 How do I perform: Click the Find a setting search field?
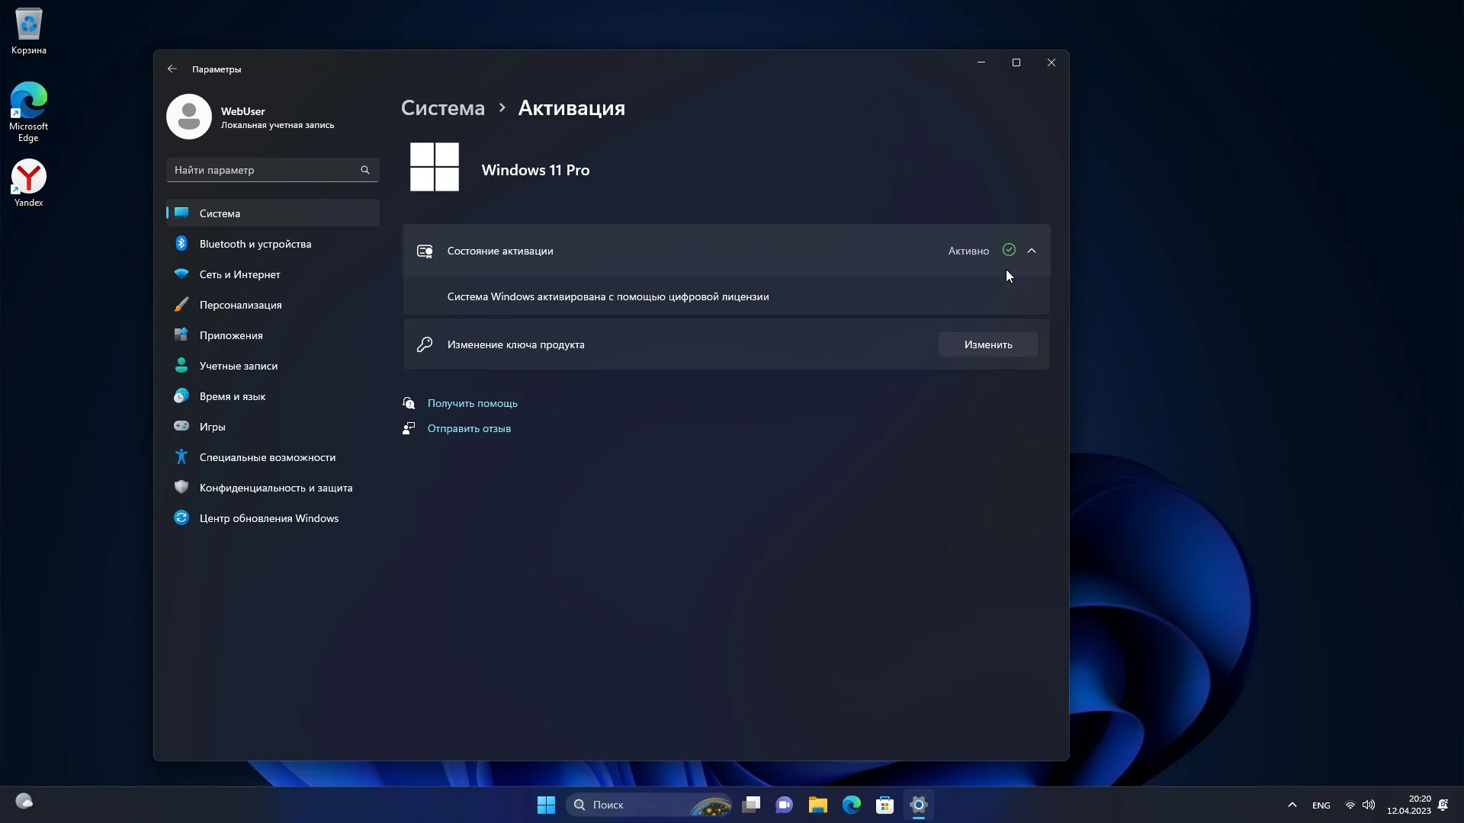coord(263,170)
